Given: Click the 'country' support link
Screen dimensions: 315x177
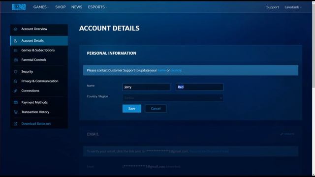Looking at the screenshot, I should (x=176, y=70).
